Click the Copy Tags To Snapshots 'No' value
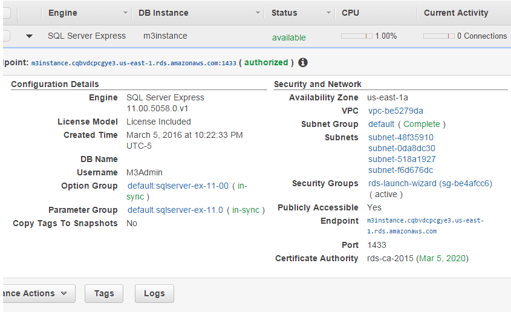The width and height of the screenshot is (511, 312). click(132, 223)
